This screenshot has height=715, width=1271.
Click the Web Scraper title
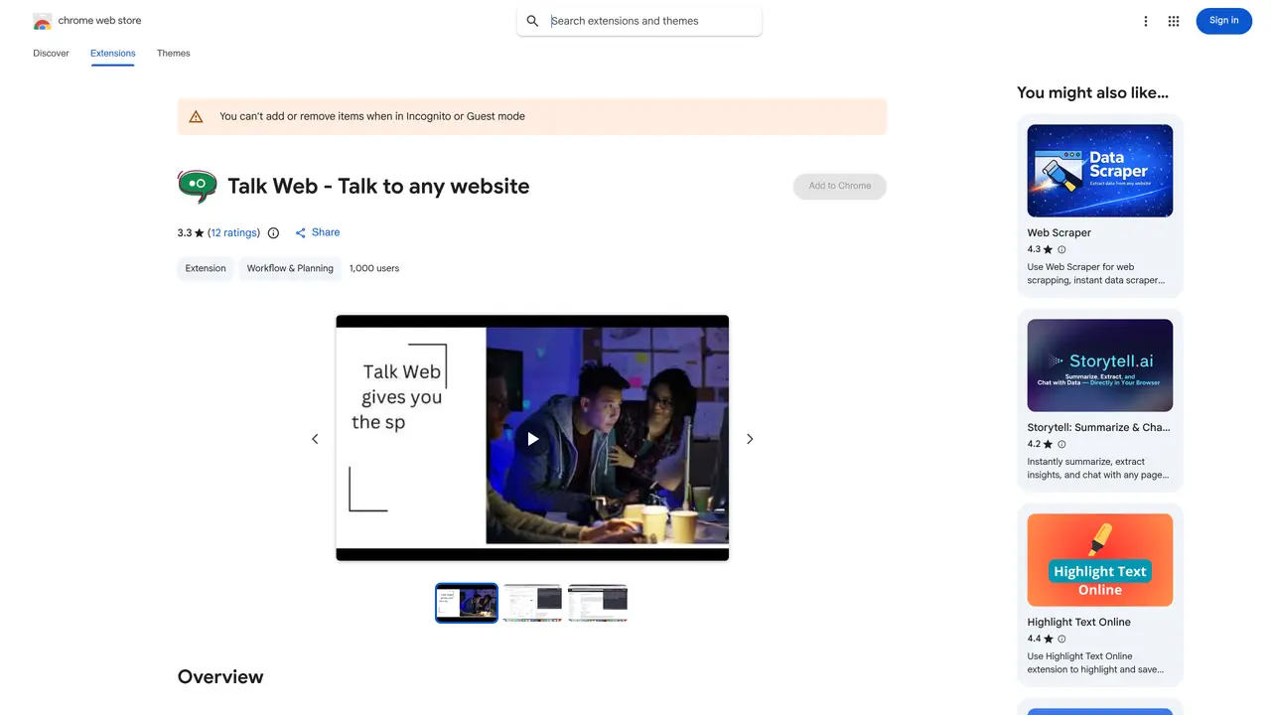point(1059,232)
